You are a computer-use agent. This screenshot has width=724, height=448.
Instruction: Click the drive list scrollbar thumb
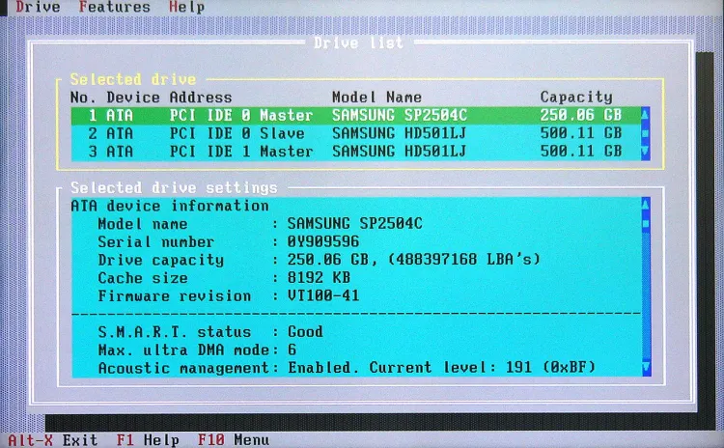coord(646,133)
